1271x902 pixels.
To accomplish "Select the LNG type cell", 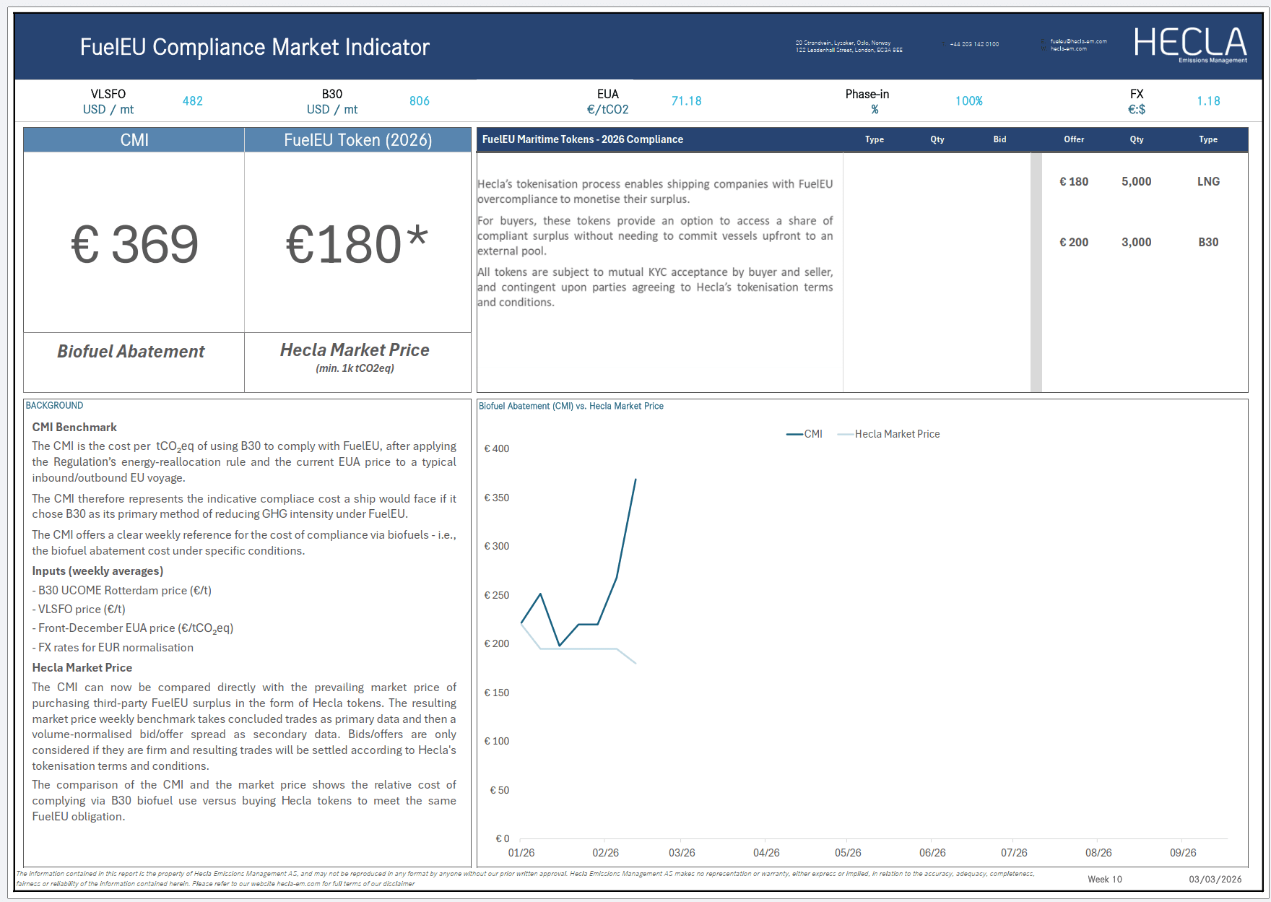I will 1208,182.
